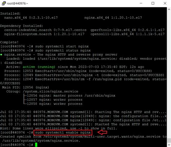Image resolution: width=171 pixels, height=147 pixels.
Task: Click the package nano.x86_64 0:2.3.1-10.el7
Action: pos(31,18)
